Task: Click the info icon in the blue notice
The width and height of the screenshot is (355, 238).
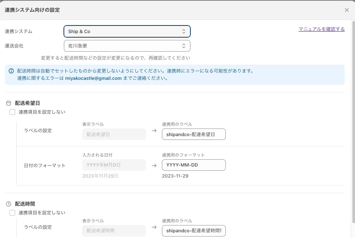Action: point(11,71)
